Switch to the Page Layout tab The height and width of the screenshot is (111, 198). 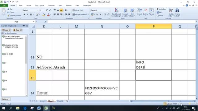pyautogui.click(x=39, y=6)
